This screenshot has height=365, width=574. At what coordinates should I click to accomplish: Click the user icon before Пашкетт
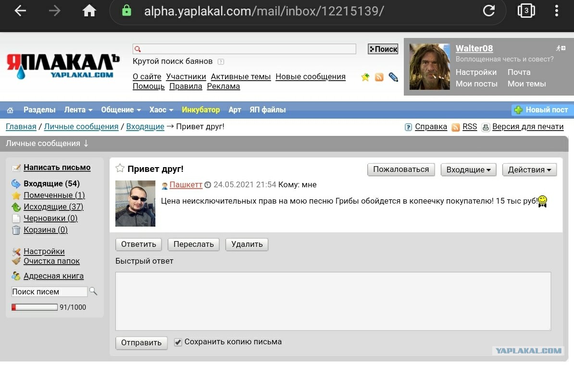165,185
